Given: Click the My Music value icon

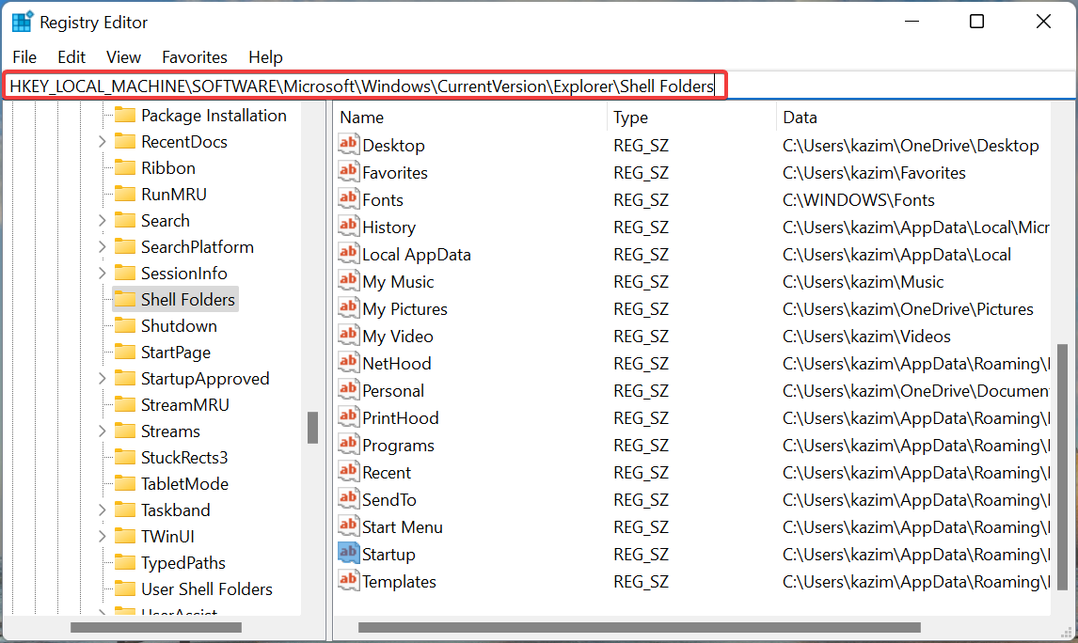Looking at the screenshot, I should click(x=349, y=281).
